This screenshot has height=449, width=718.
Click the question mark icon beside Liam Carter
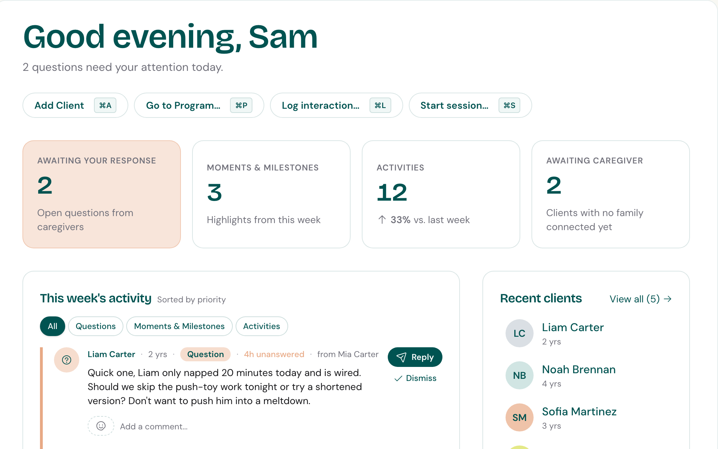coord(67,360)
